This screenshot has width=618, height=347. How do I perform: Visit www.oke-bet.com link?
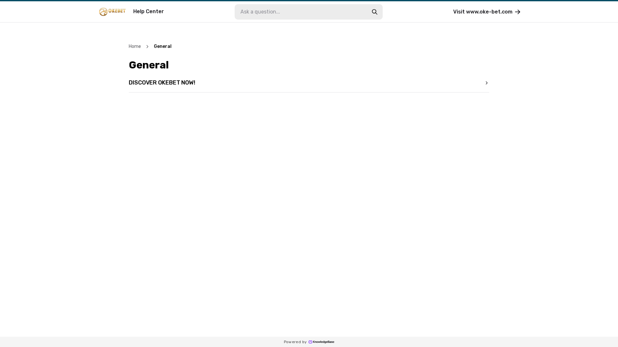487,12
